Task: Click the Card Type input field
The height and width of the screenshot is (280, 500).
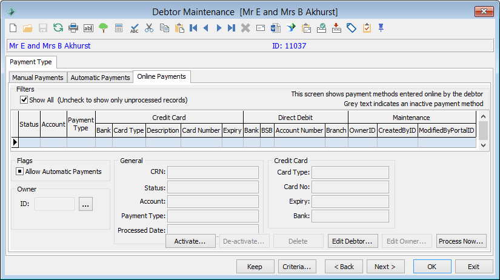Action: pyautogui.click(x=350, y=172)
